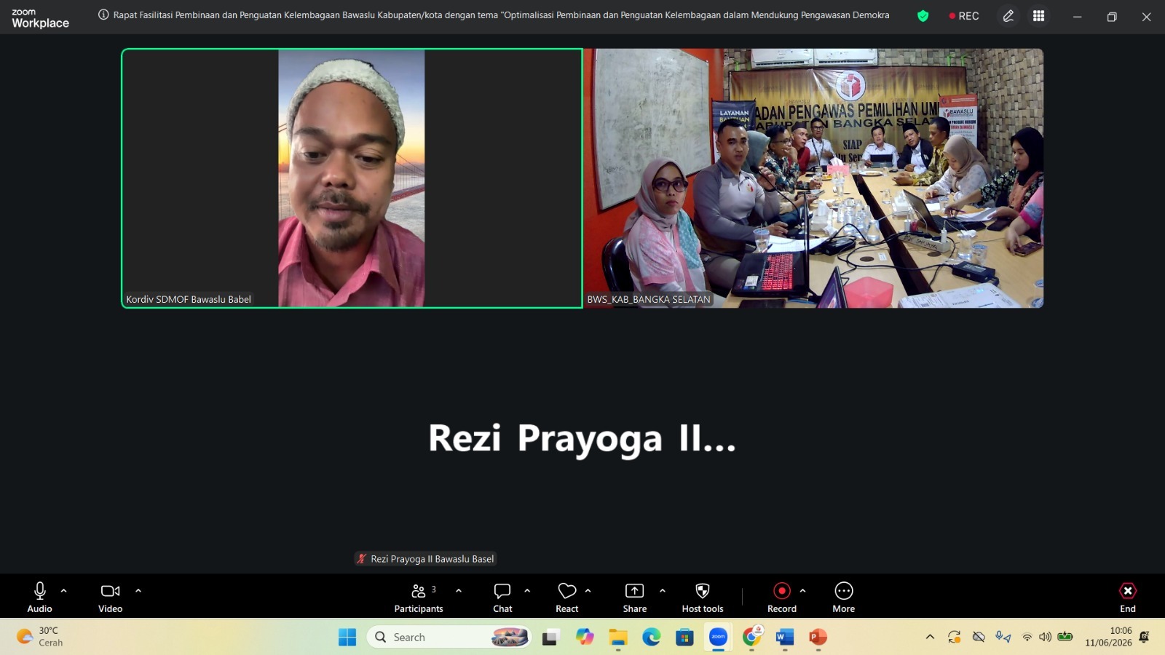1165x655 pixels.
Task: Open the Chat panel
Action: [502, 597]
